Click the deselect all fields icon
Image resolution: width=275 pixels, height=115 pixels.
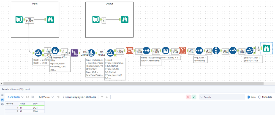pos(32,97)
